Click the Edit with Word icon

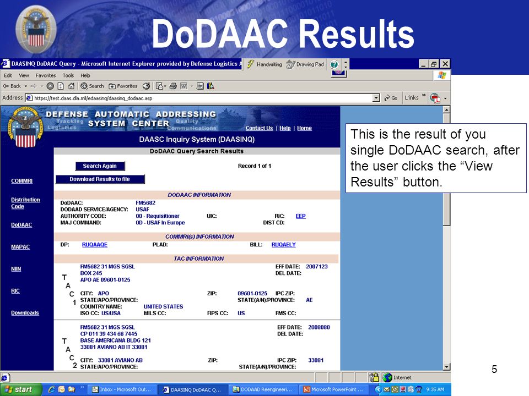[x=184, y=86]
